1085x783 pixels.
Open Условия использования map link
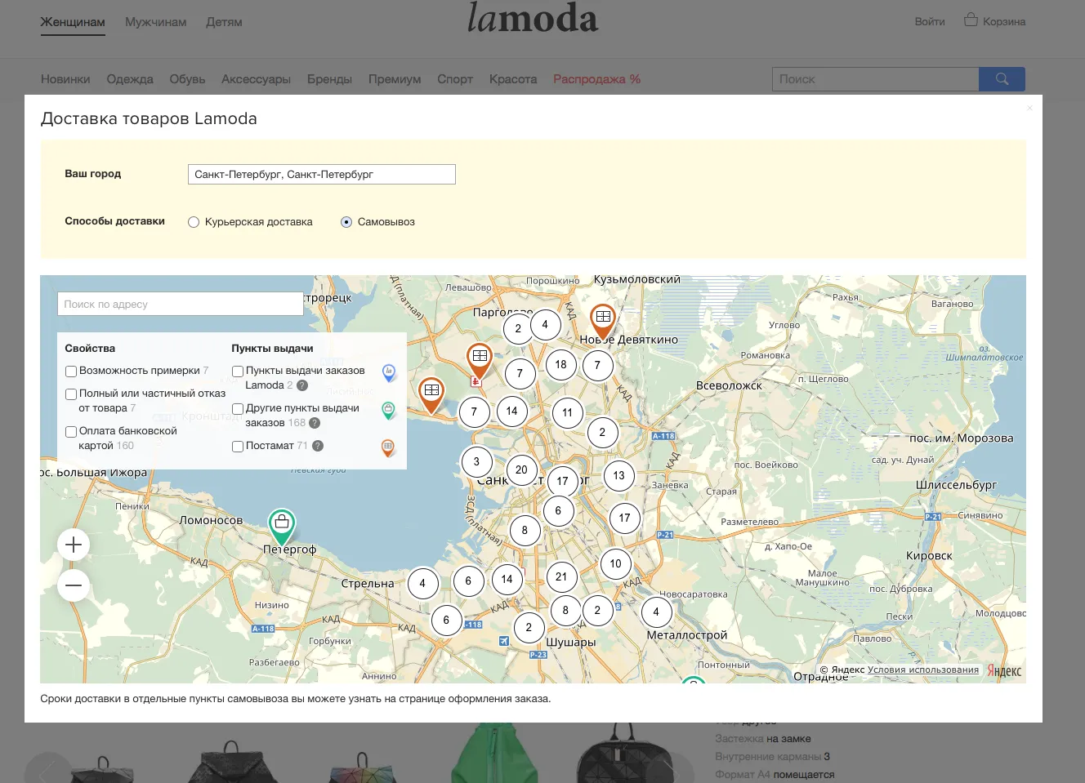pos(922,670)
